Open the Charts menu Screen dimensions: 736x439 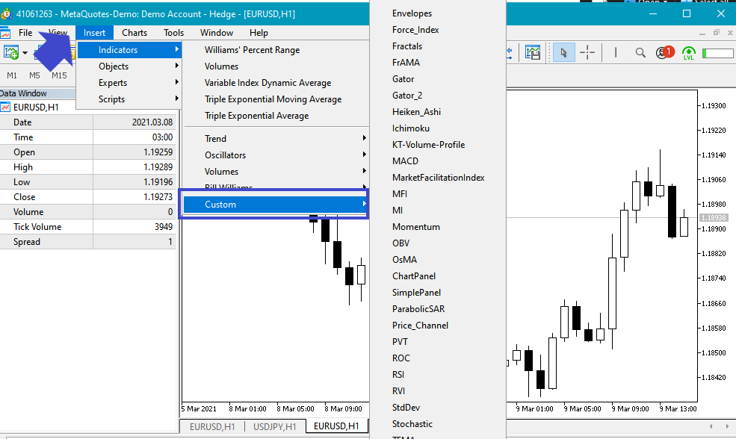click(x=134, y=33)
